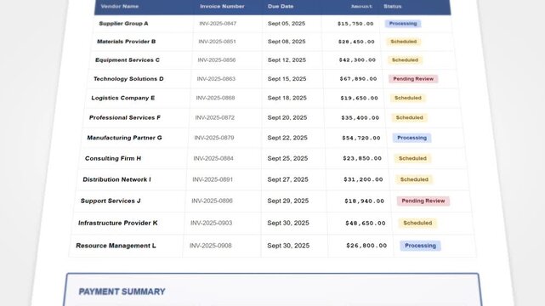Viewport: 545px width, 306px height.
Task: Click the amount $28,450.00
Action: [x=356, y=42]
